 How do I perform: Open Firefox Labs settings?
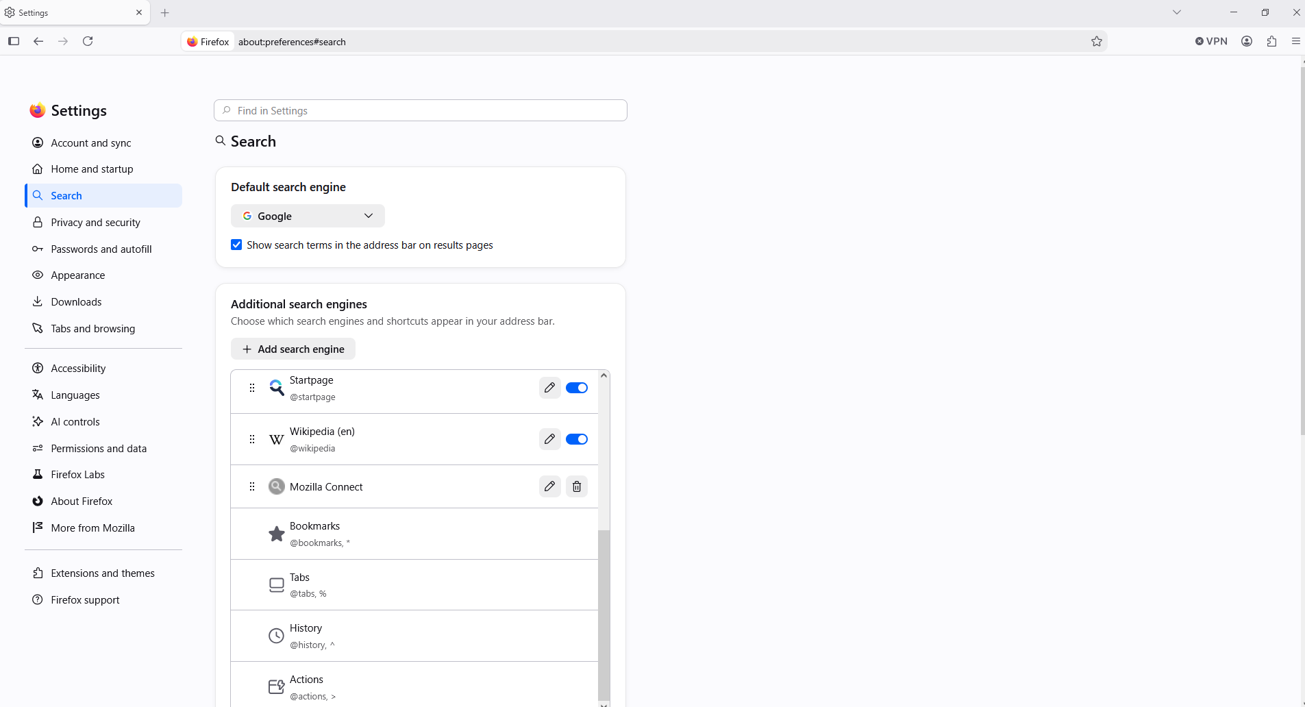click(x=103, y=475)
